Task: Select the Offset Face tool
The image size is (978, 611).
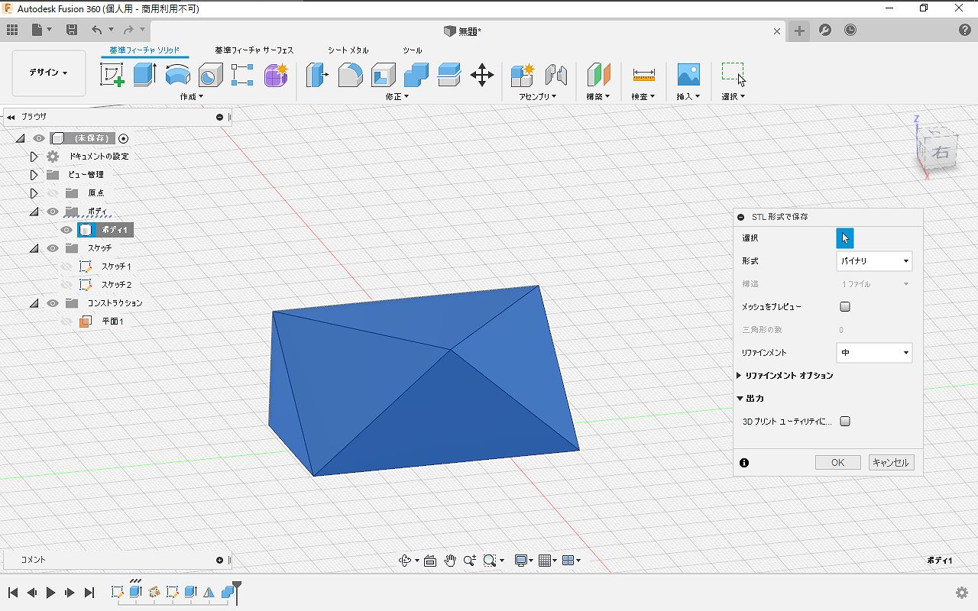Action: click(449, 75)
